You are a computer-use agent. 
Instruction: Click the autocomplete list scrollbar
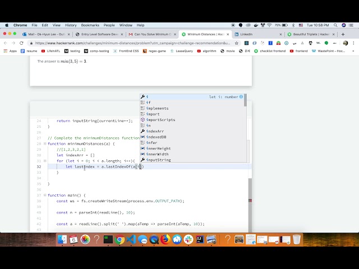pyautogui.click(x=245, y=100)
